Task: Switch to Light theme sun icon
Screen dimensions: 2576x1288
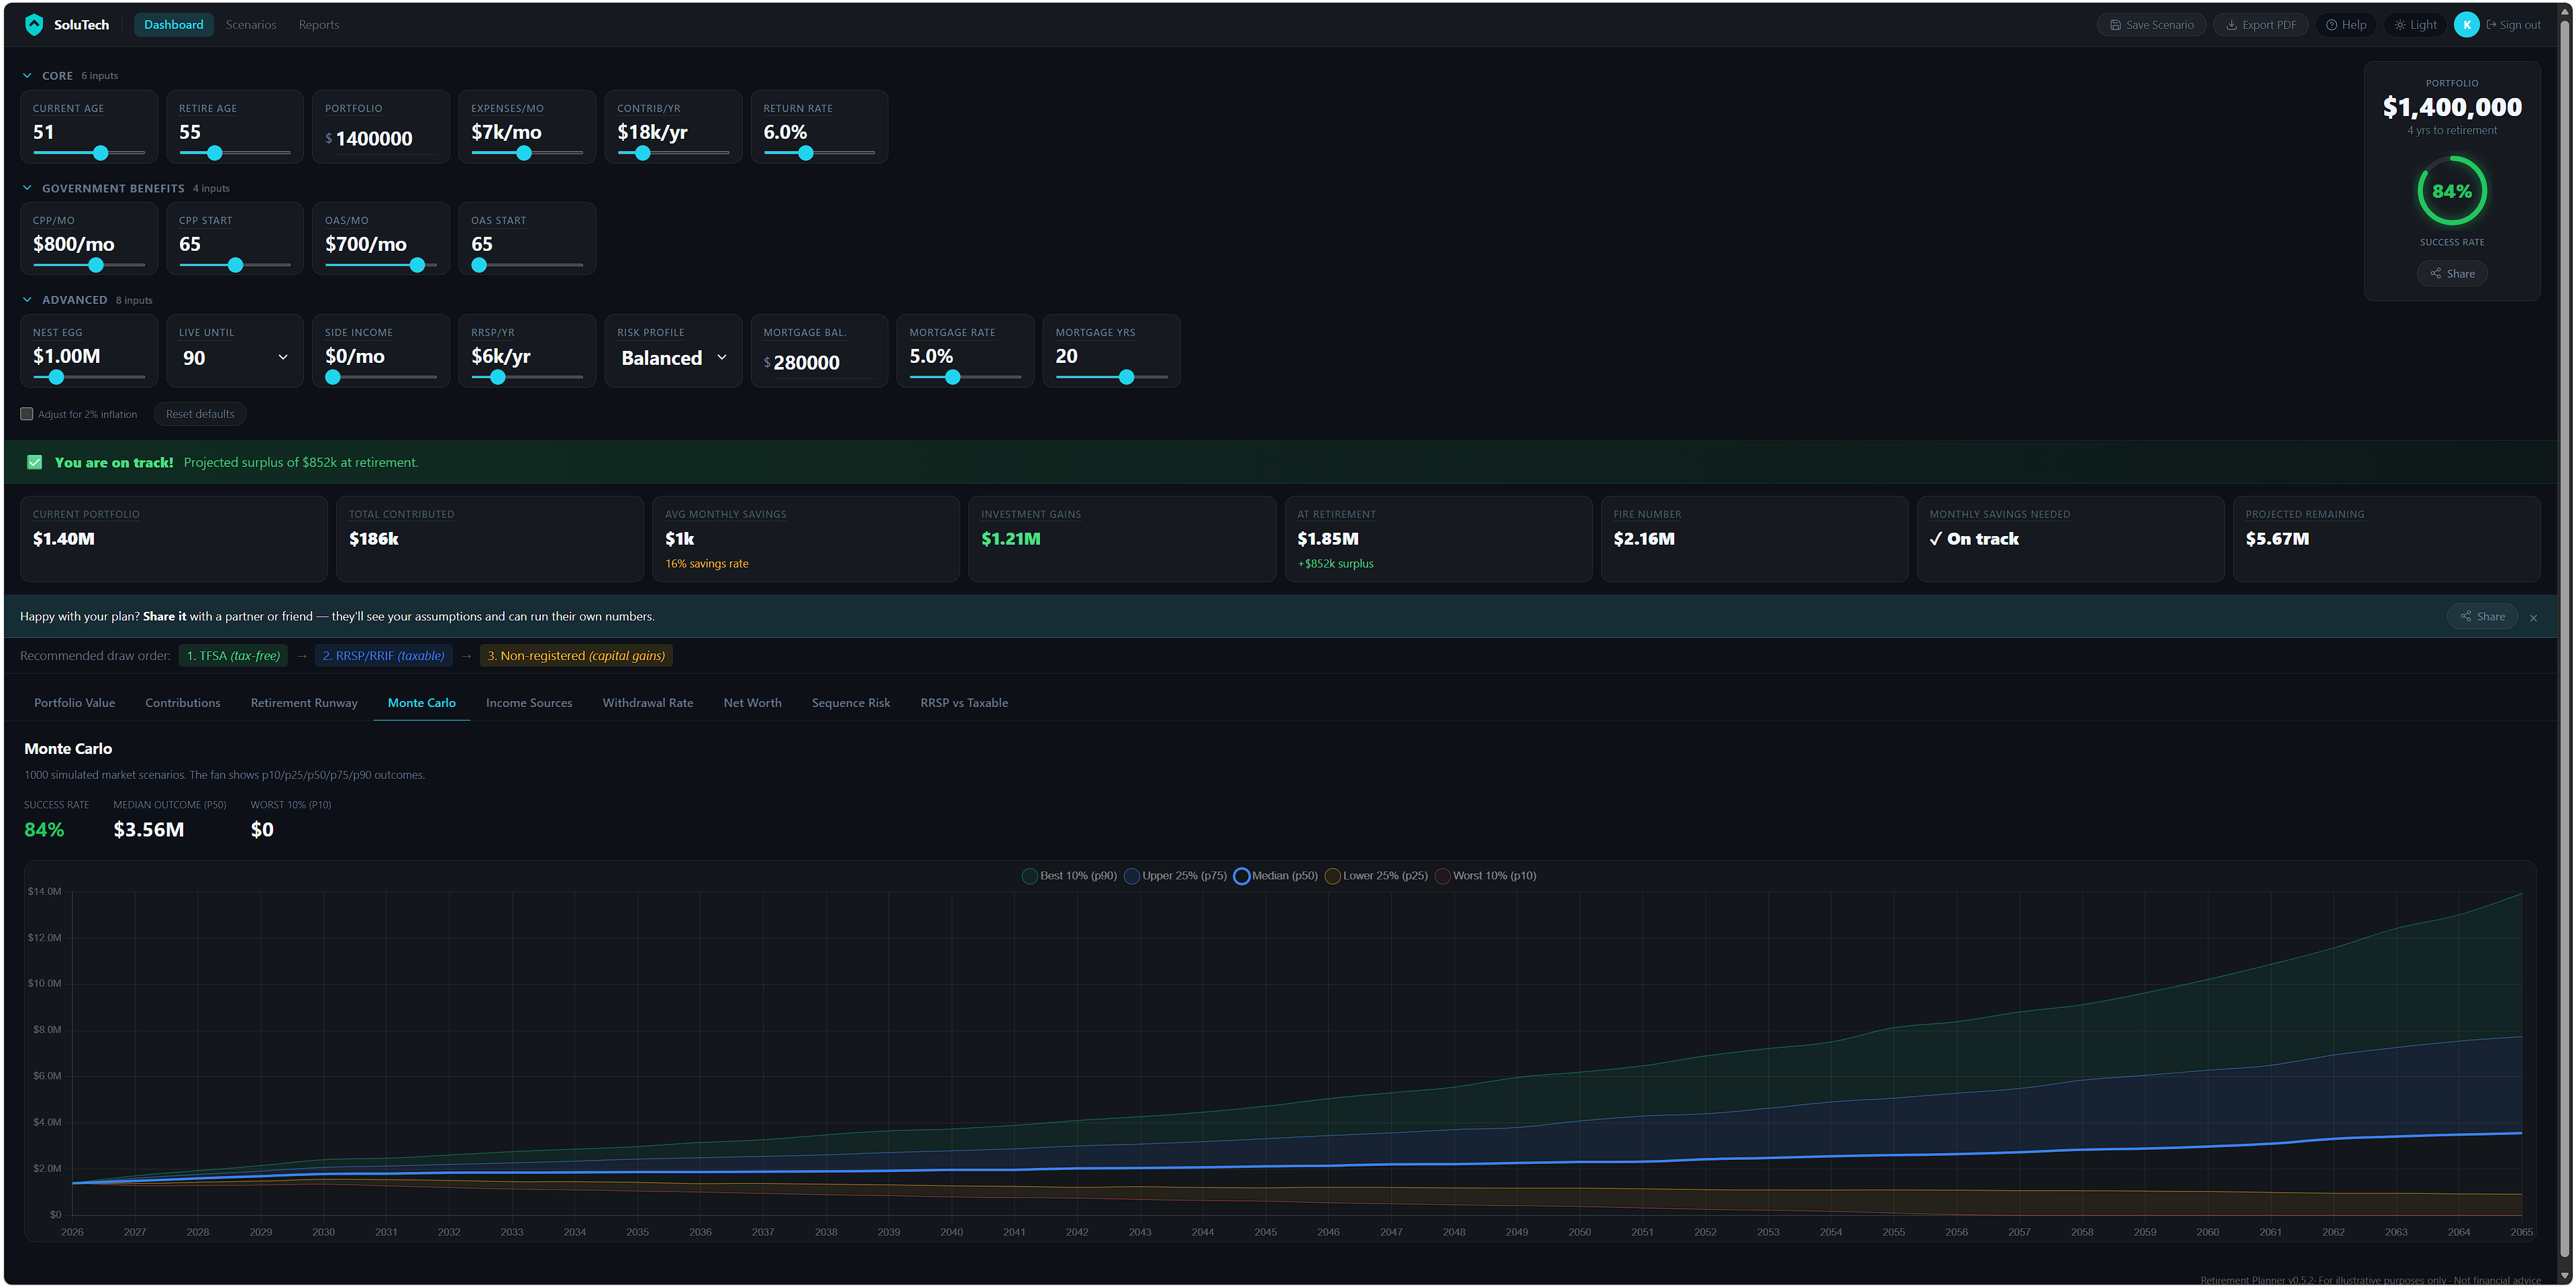Action: tap(2400, 25)
